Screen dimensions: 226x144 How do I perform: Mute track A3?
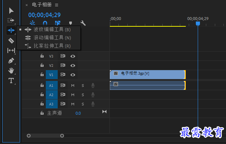(73, 104)
